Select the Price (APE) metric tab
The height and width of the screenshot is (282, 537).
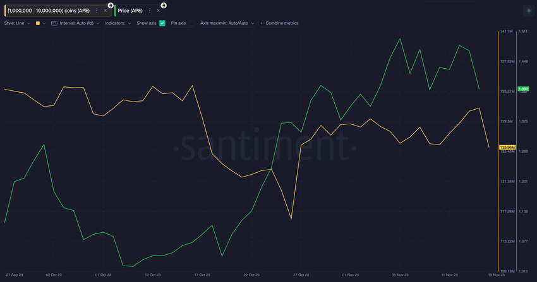tap(130, 11)
